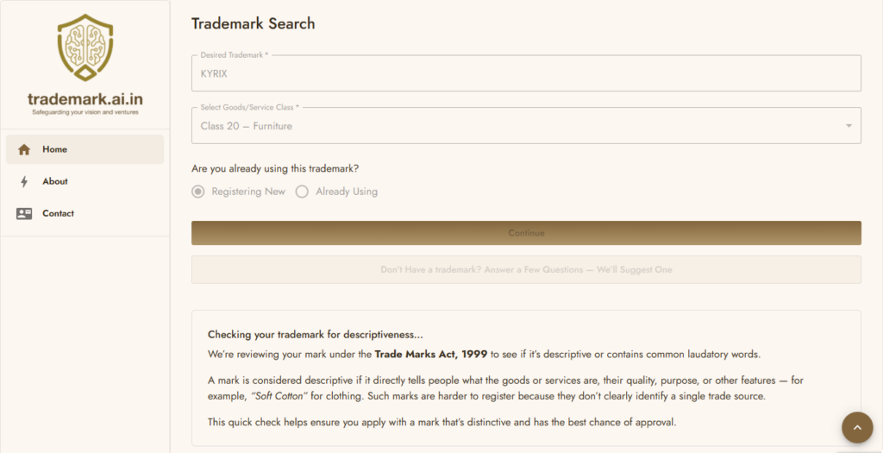Open the Class 20 – Furniture combo box
The image size is (883, 453).
click(x=526, y=126)
